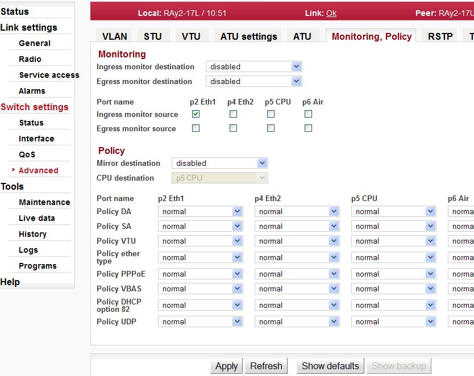Open Advanced switch settings page
This screenshot has height=376, width=474.
[x=39, y=170]
